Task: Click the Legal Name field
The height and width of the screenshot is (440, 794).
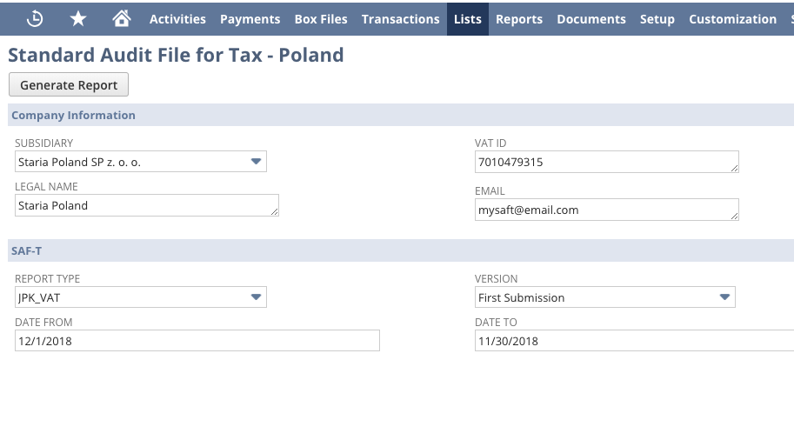Action: [x=147, y=205]
